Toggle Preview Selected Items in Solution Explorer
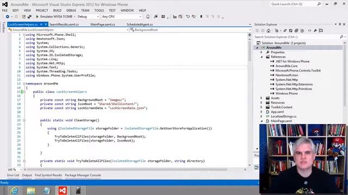Image resolution: width=348 pixels, height=195 pixels. pyautogui.click(x=321, y=31)
